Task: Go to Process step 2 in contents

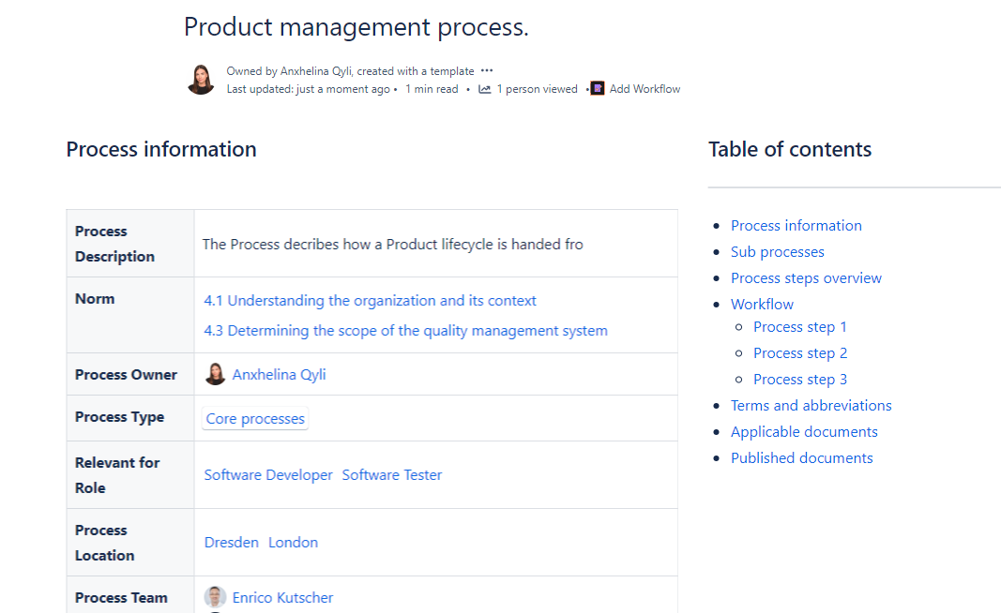Action: tap(799, 353)
